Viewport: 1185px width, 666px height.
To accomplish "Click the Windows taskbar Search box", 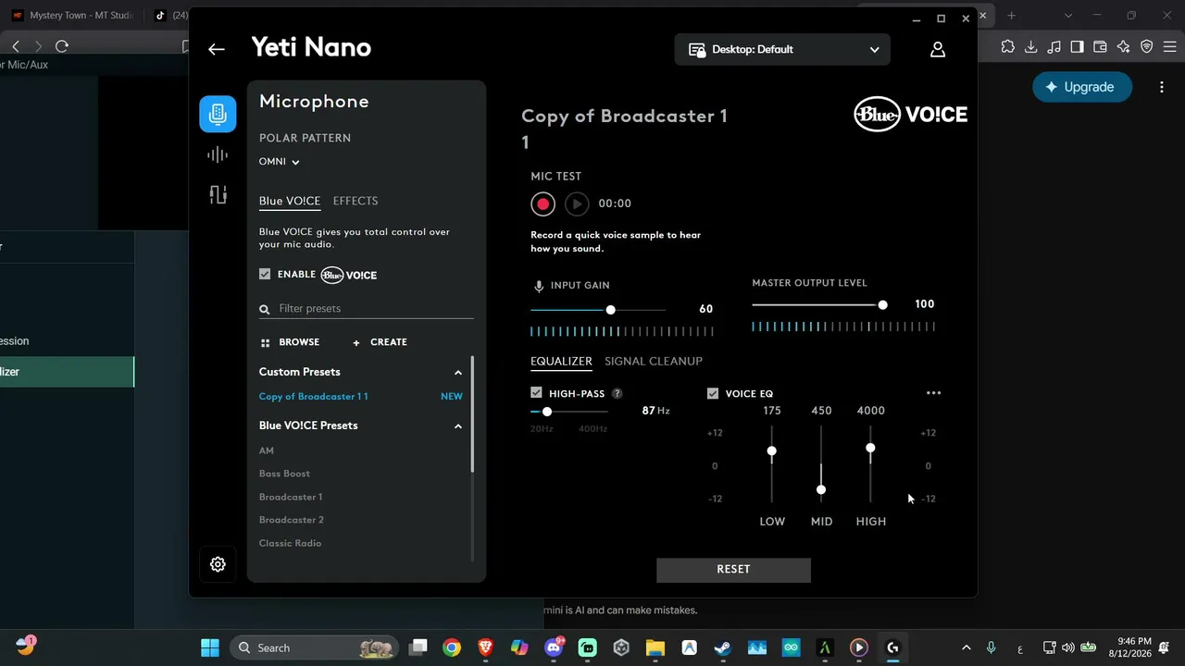I will point(314,647).
